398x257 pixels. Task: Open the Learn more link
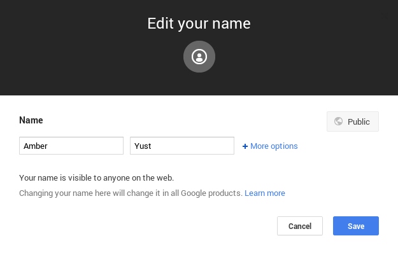(265, 193)
